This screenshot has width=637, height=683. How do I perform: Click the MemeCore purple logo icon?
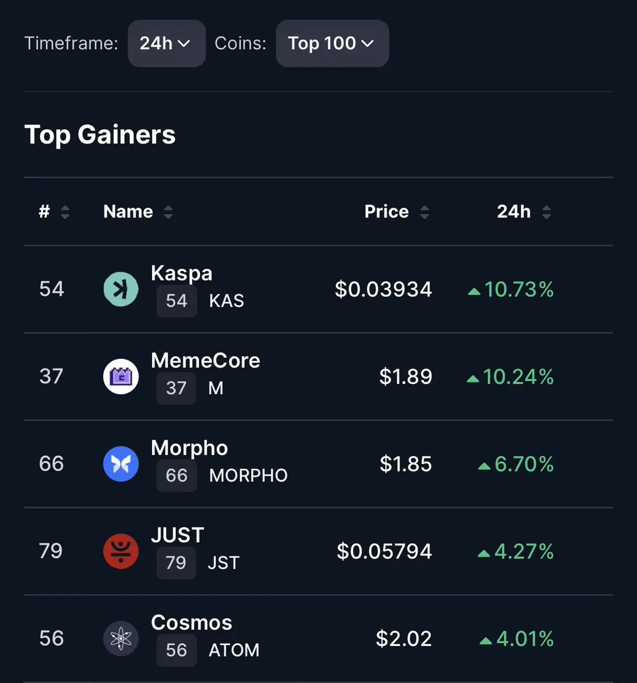(x=121, y=377)
